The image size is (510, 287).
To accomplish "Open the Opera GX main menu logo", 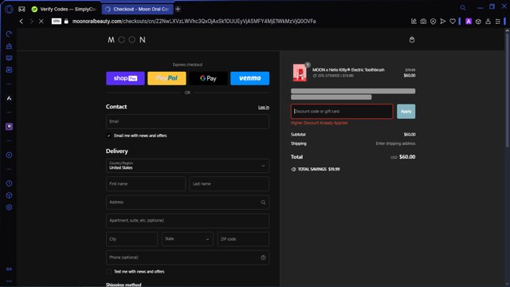I will coord(9,9).
